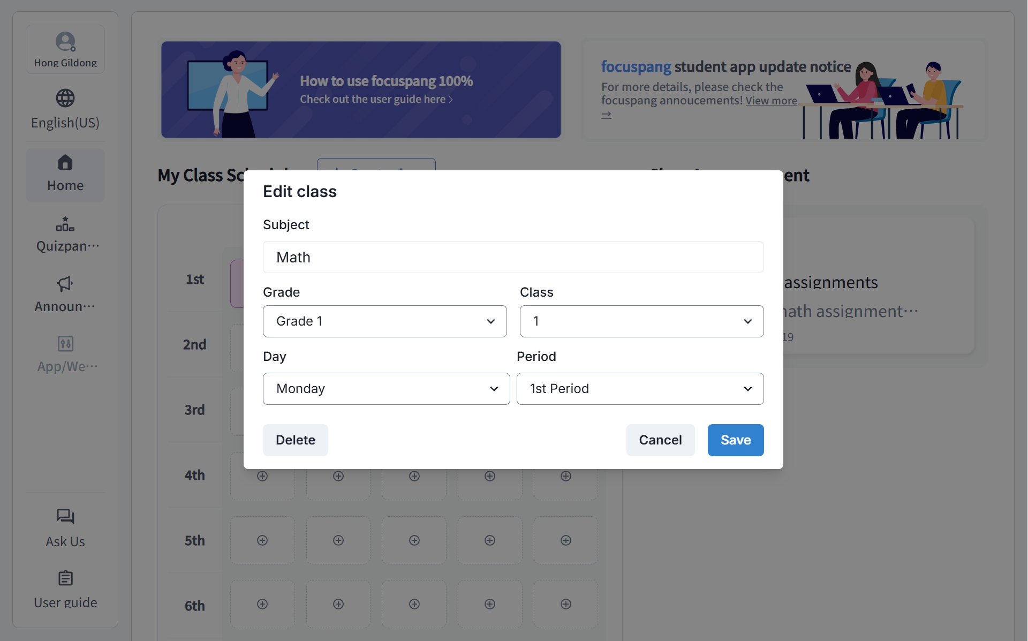Open the Hong Gildong profile icon
The height and width of the screenshot is (641, 1028).
[x=65, y=42]
